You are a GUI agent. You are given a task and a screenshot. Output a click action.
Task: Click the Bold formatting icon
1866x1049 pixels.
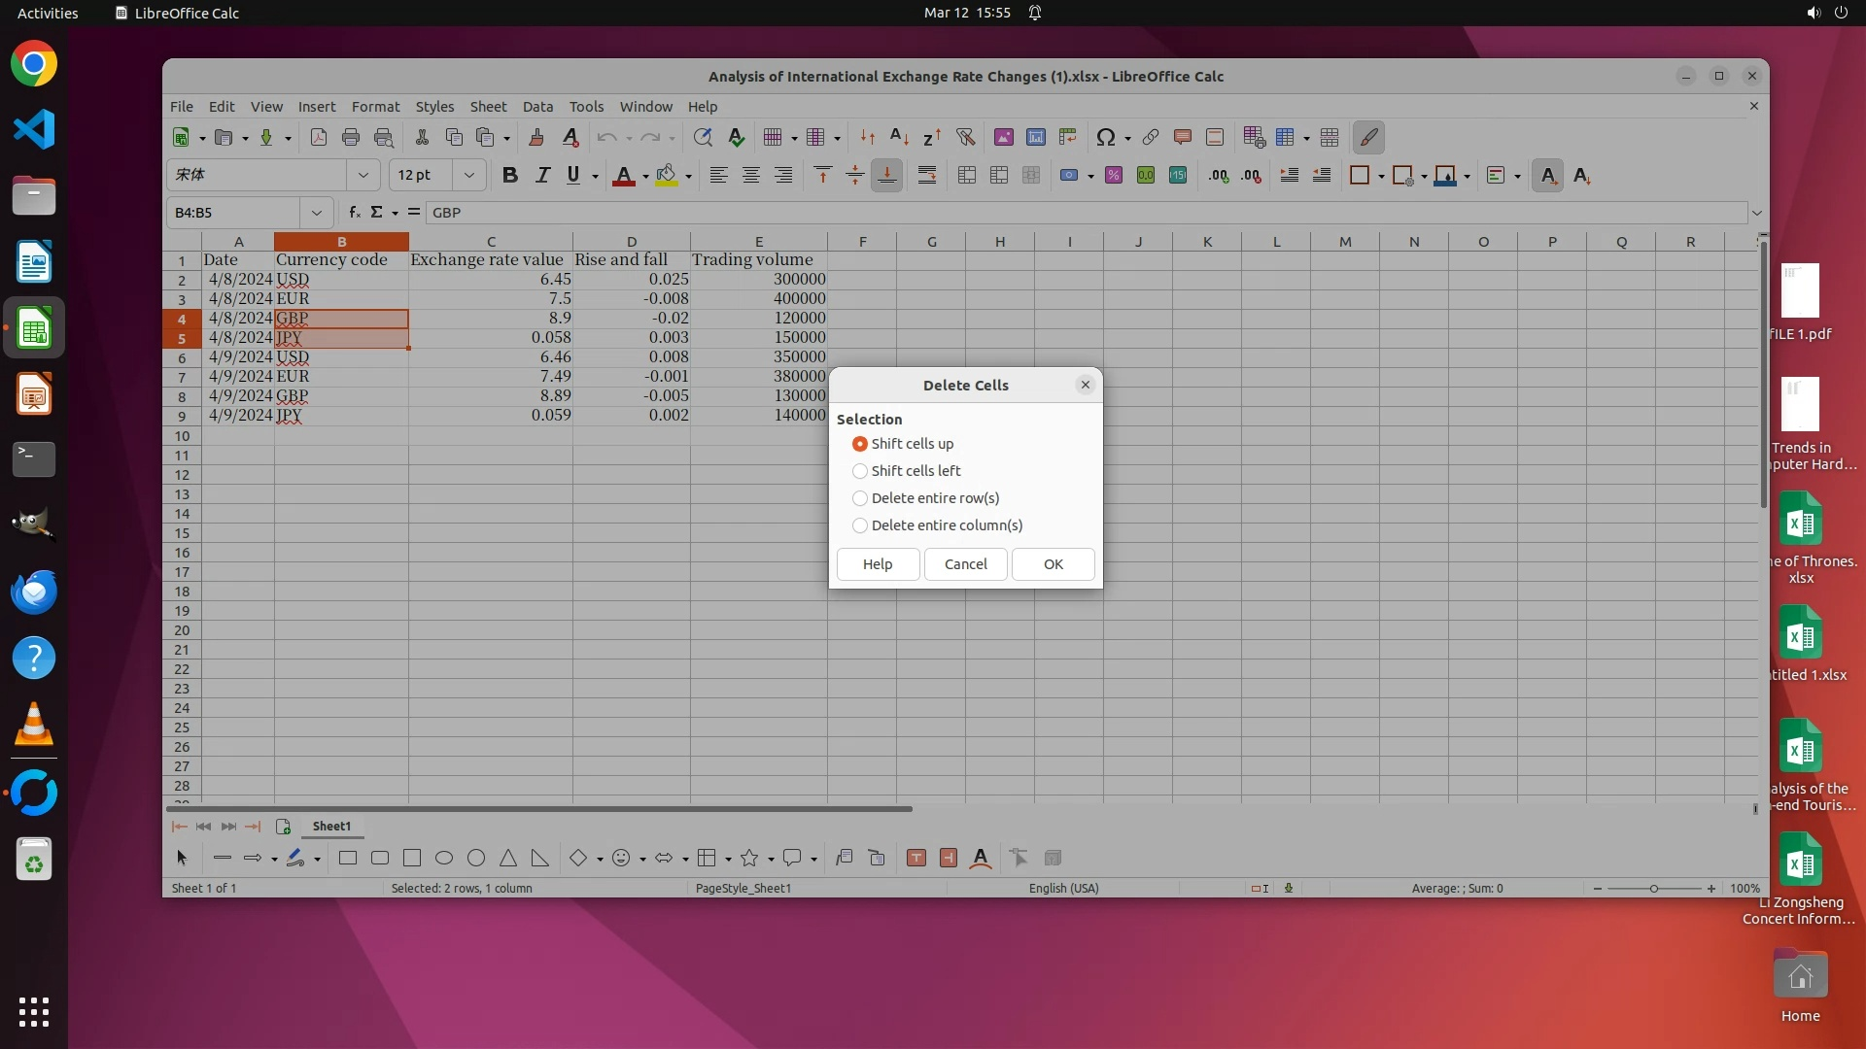[x=509, y=176]
